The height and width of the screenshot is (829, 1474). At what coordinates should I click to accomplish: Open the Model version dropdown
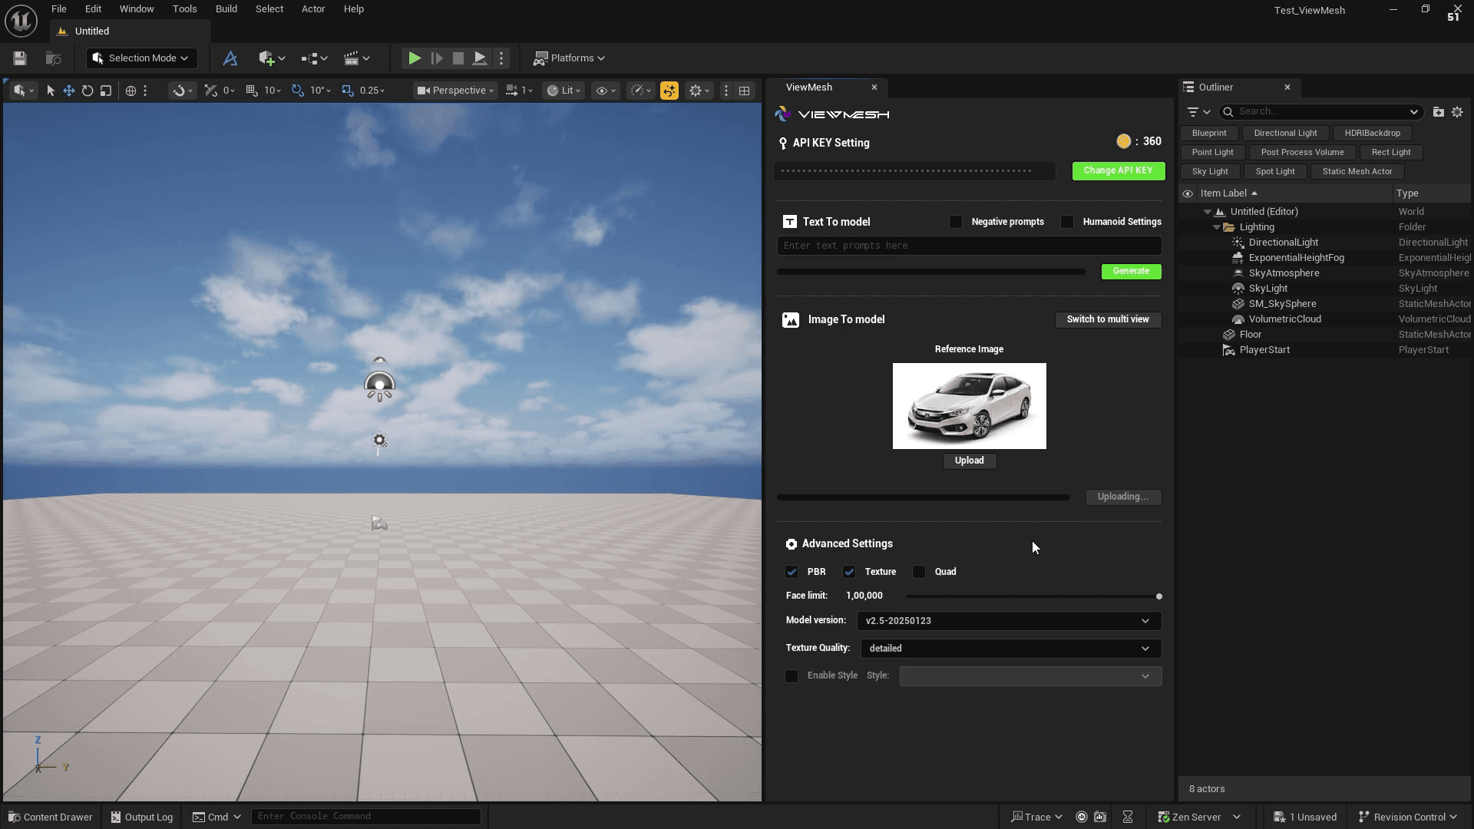(1008, 621)
